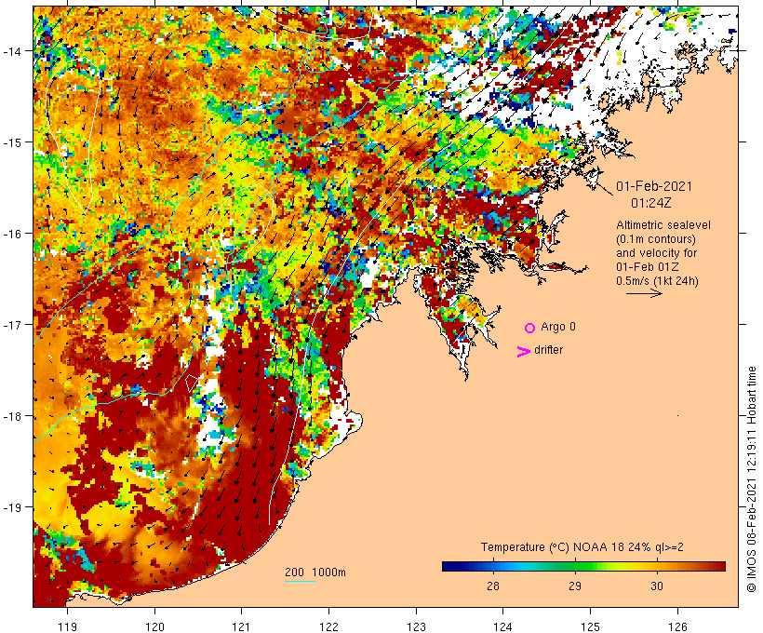This screenshot has height=633, width=763.
Task: Click the latitude axis label '-17'
Action: (12, 325)
